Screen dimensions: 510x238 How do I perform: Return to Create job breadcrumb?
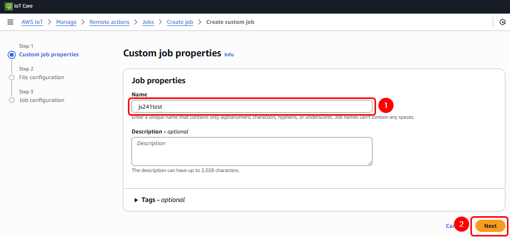(180, 22)
